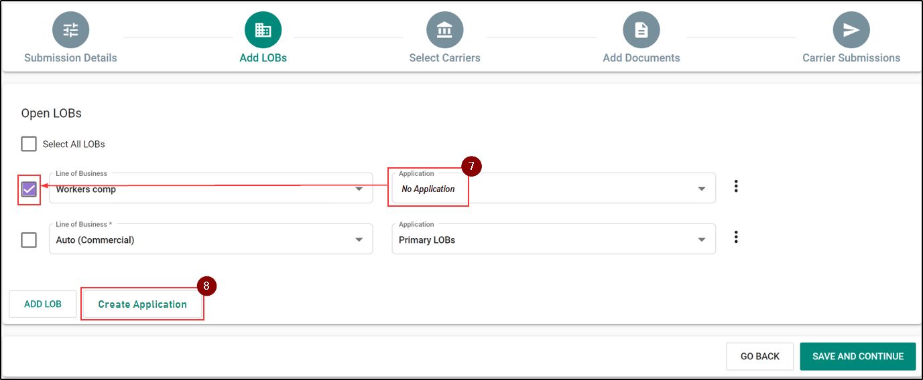Switch to Add Documents step label
This screenshot has height=380, width=923.
coord(641,58)
